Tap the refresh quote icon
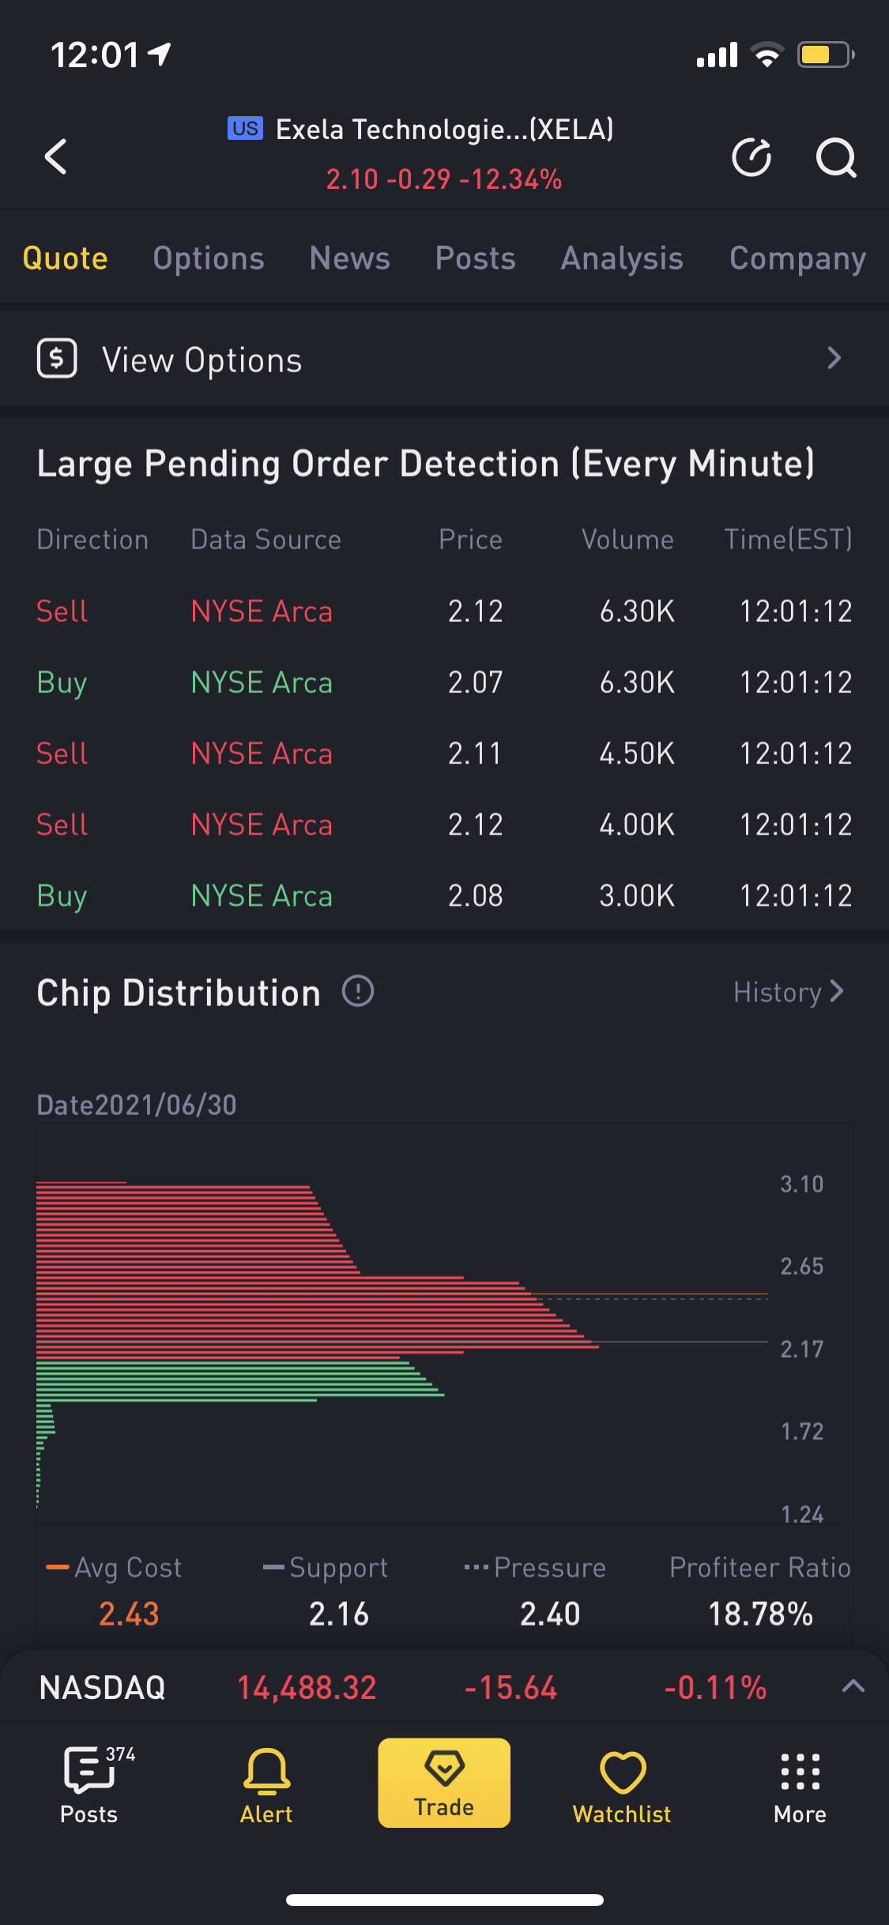Screen dimensions: 889x1925 (x=751, y=157)
